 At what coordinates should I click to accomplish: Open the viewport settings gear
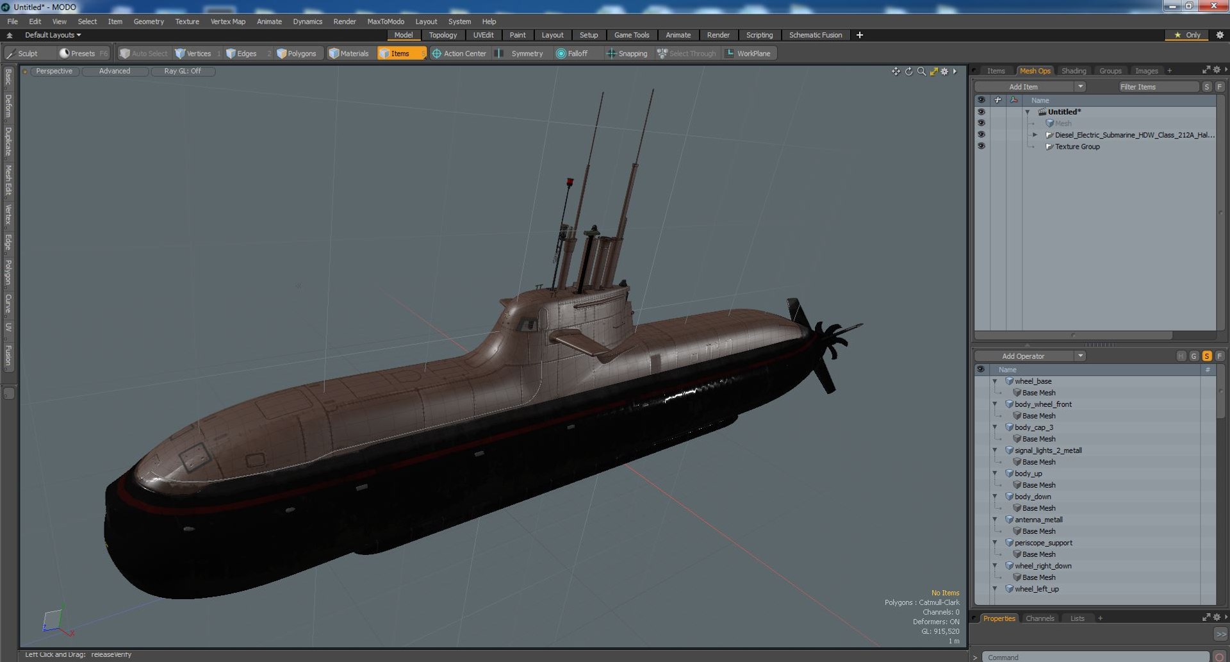(x=944, y=71)
